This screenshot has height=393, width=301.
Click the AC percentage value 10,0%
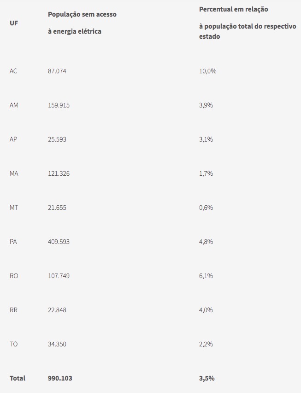(207, 71)
